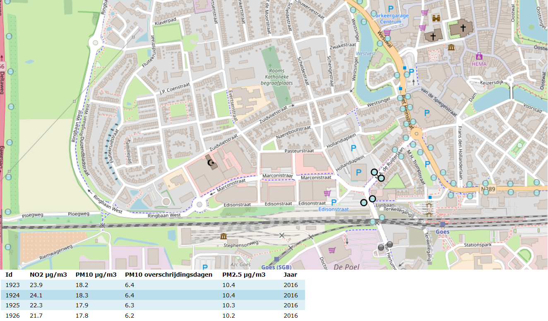Click the Pasteurstraat street label

pyautogui.click(x=300, y=152)
